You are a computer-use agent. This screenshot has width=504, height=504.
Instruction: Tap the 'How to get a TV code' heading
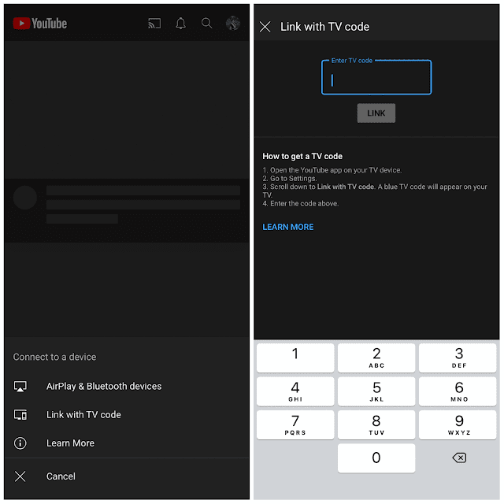tap(302, 156)
